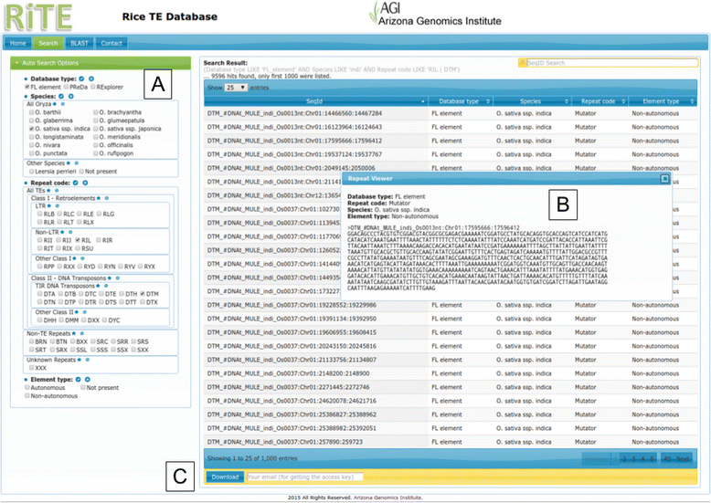Open the BLAST tab
Viewport: 711px width, 503px height.
(78, 43)
